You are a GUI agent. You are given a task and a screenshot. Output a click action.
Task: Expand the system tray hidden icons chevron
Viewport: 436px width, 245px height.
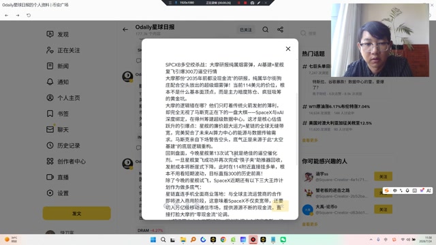(371, 240)
